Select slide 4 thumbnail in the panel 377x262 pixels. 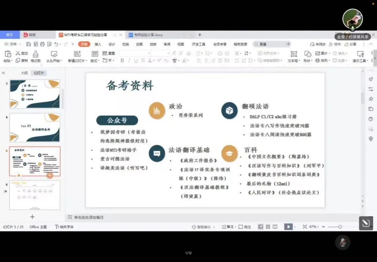point(35,128)
